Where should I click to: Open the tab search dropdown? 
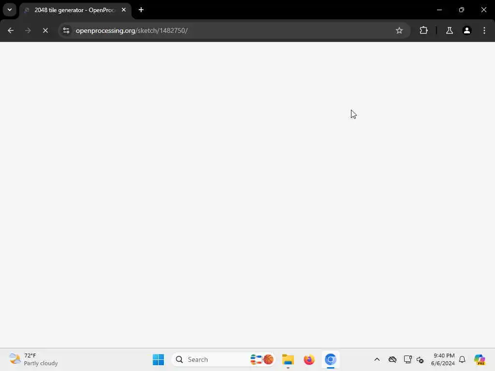coord(10,10)
